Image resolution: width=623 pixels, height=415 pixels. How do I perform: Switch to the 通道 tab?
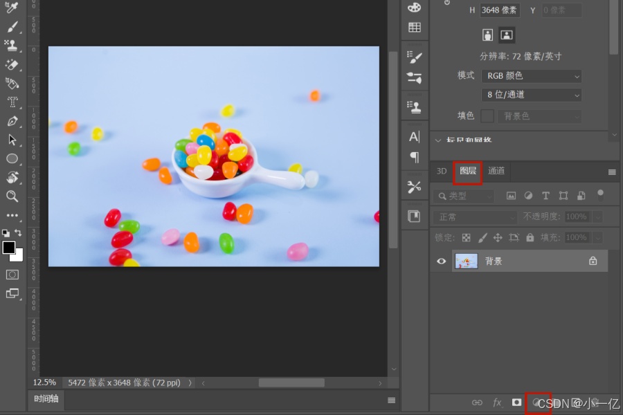click(496, 171)
